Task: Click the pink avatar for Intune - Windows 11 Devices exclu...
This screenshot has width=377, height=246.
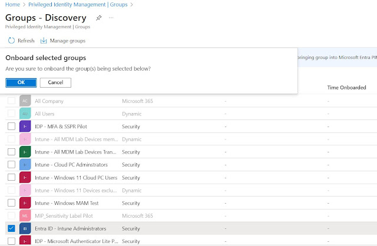Action: tap(25, 190)
